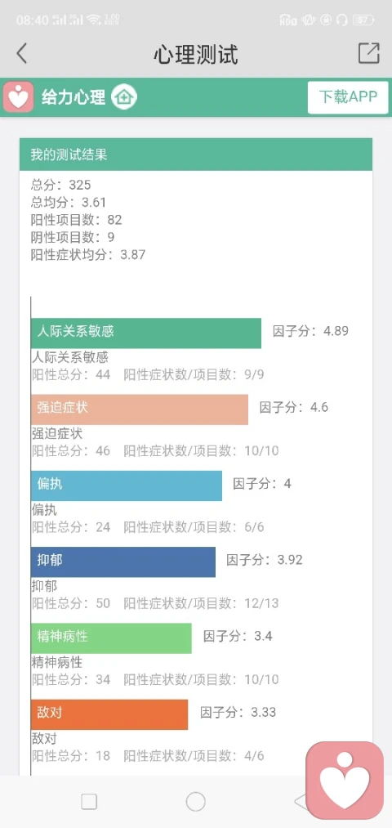Image resolution: width=392 pixels, height=828 pixels.
Task: Open the share/external link icon
Action: (369, 53)
